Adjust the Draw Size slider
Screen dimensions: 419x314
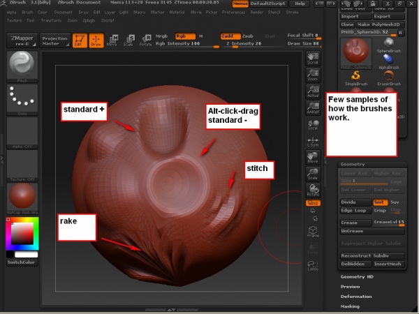click(304, 44)
